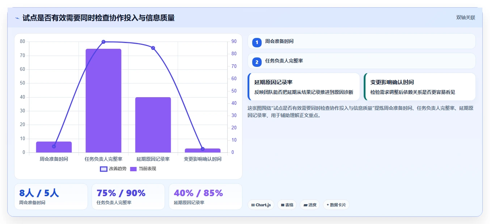
Task: Toggle the 改善趋势 legend item
Action: point(113,169)
